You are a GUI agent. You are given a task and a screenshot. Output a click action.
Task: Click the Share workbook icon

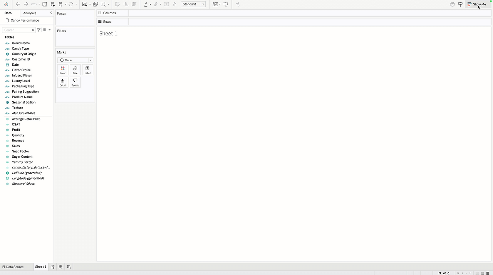tap(237, 4)
